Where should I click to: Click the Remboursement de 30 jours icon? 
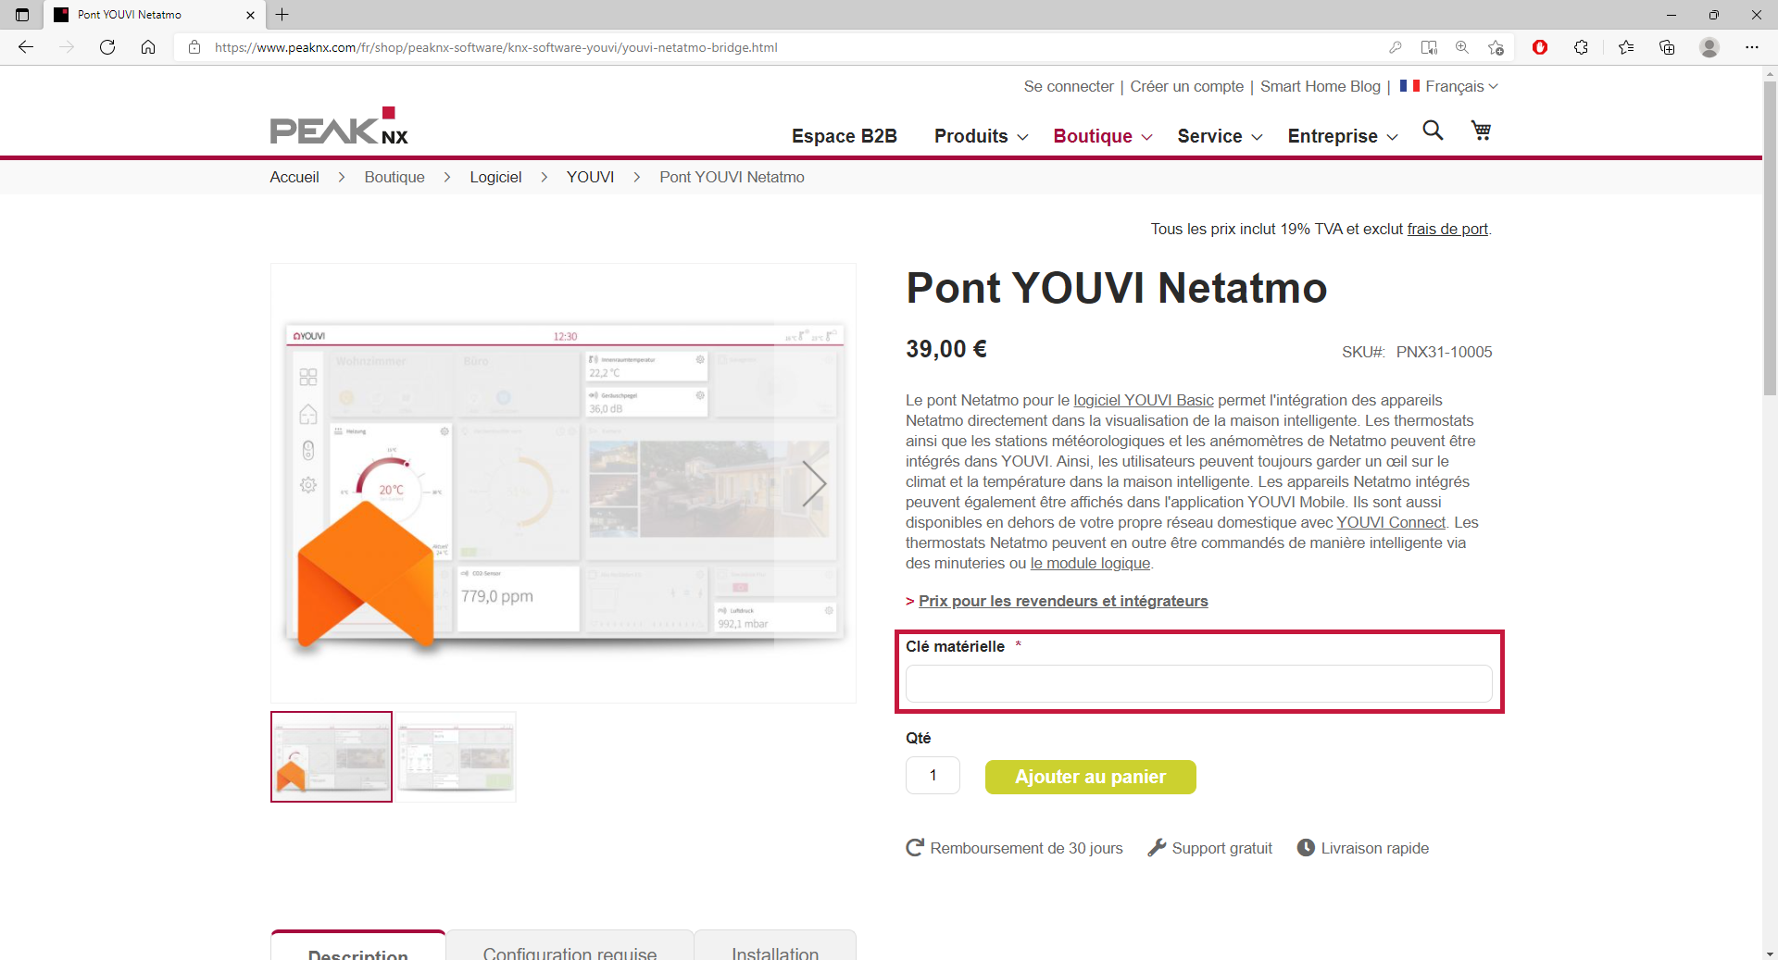pyautogui.click(x=915, y=847)
